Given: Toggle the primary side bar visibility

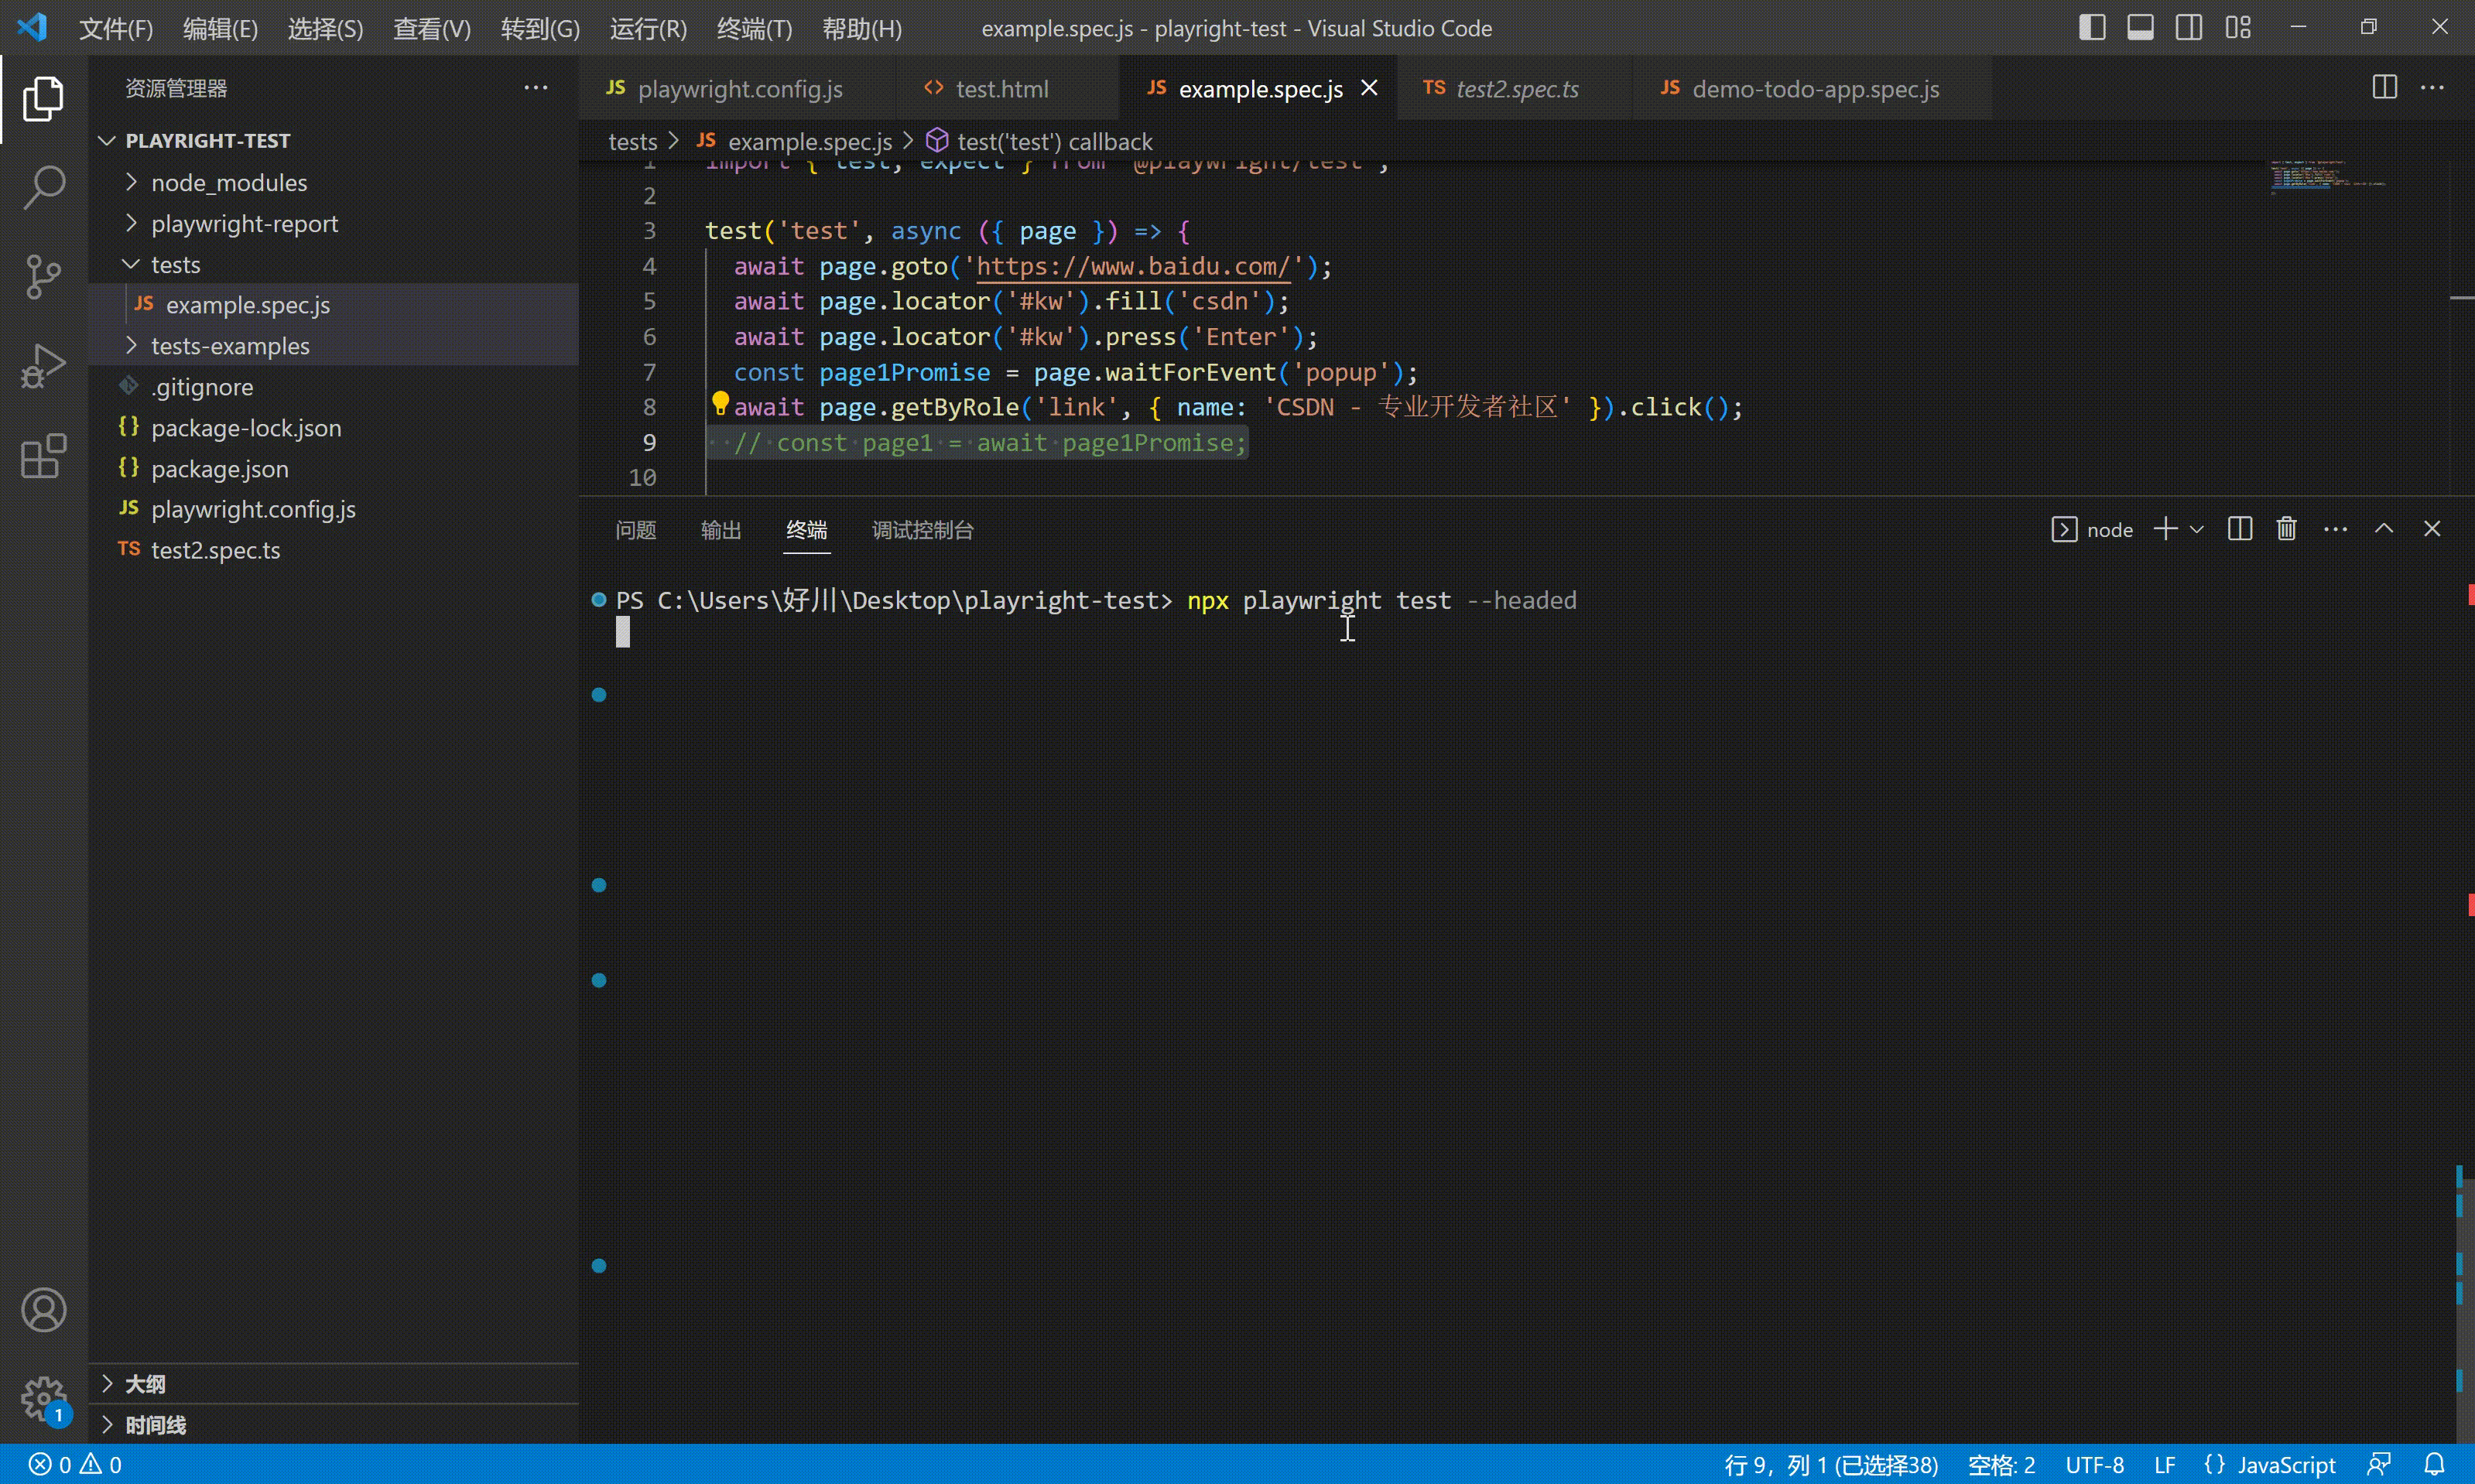Looking at the screenshot, I should point(2091,28).
